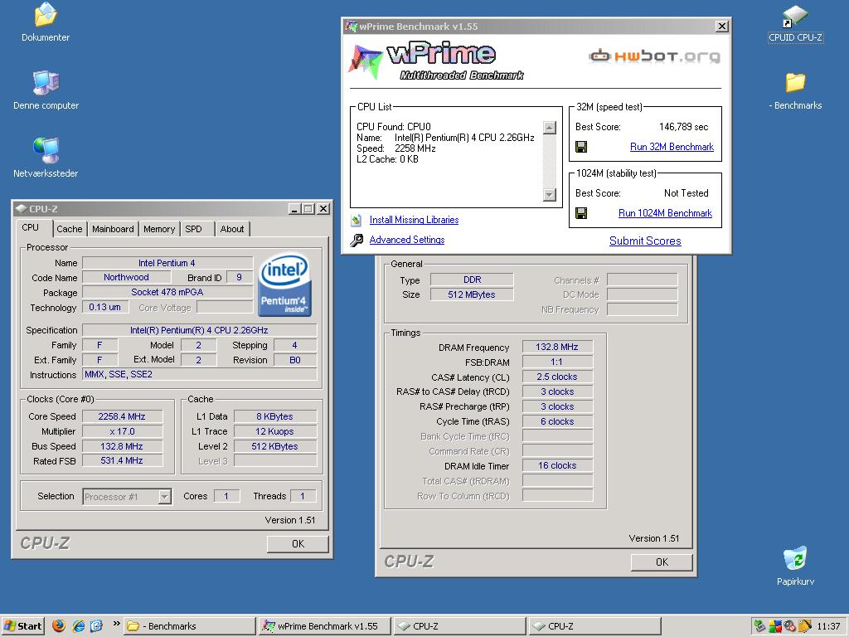Click the L1 Trace value 12 Kuops
Image resolution: width=849 pixels, height=637 pixels.
tap(275, 431)
